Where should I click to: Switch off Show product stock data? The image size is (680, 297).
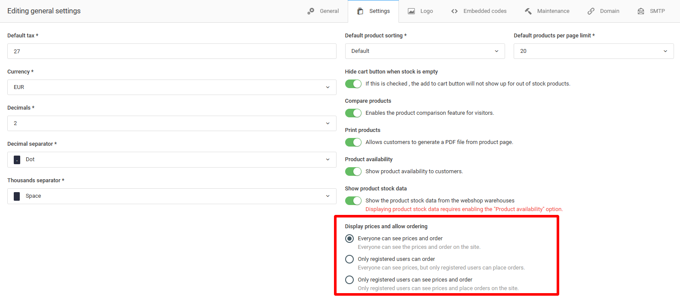click(x=353, y=201)
